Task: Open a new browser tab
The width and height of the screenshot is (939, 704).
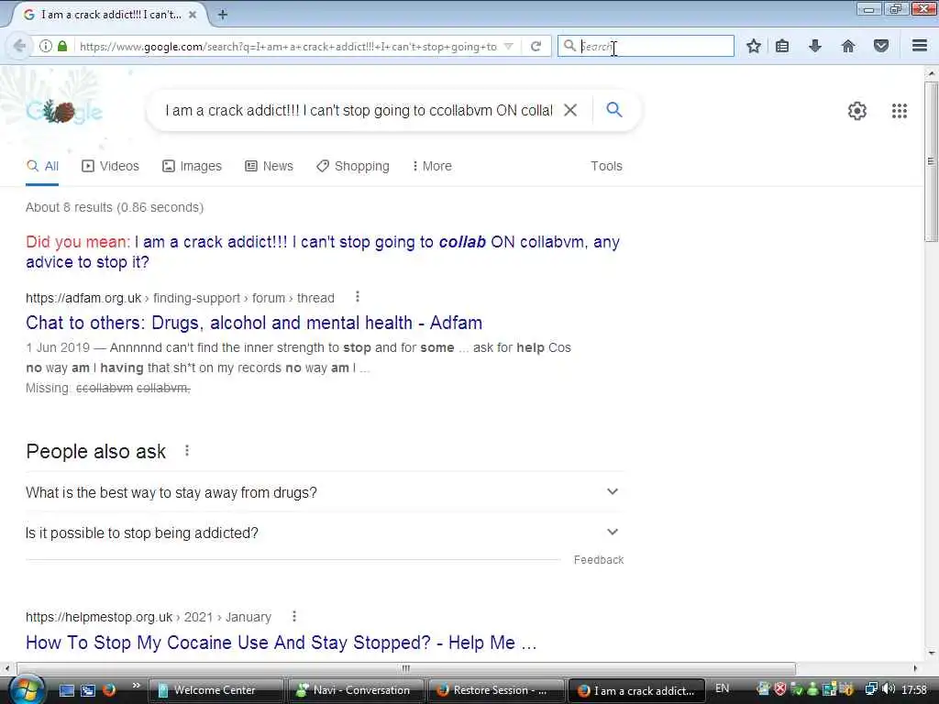Action: (222, 15)
